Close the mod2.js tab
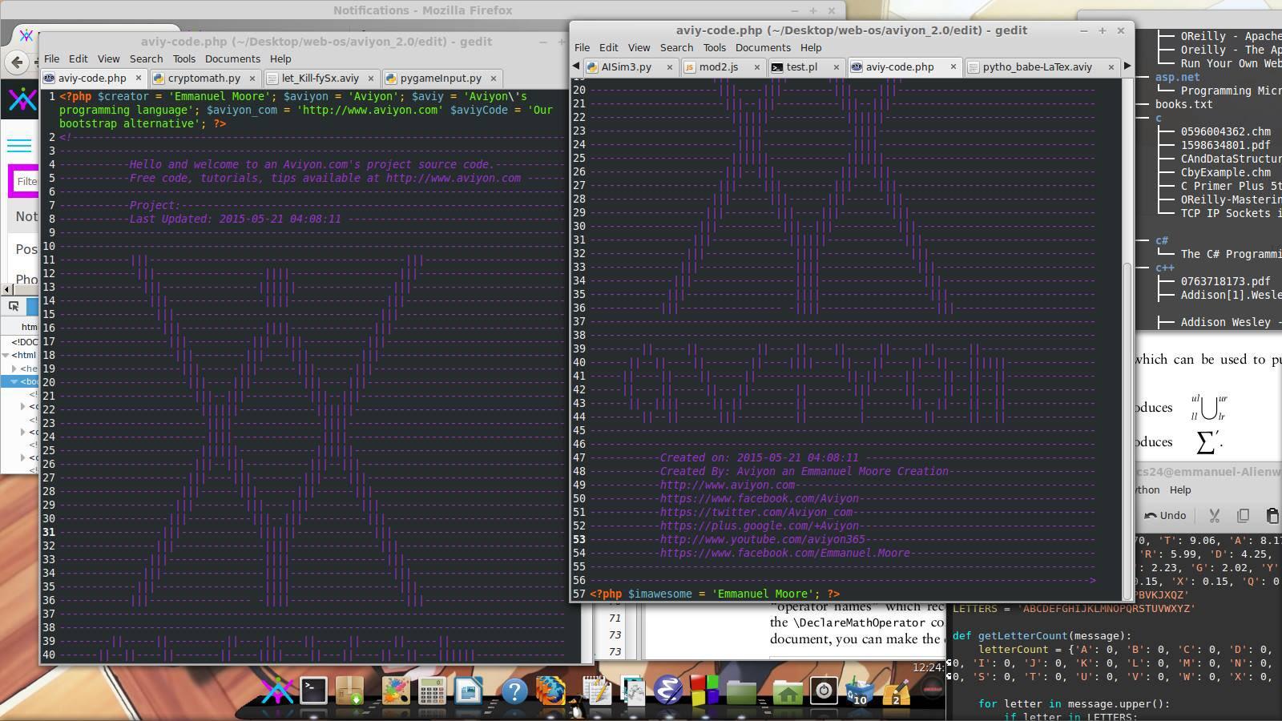Image resolution: width=1282 pixels, height=721 pixels. pos(756,67)
